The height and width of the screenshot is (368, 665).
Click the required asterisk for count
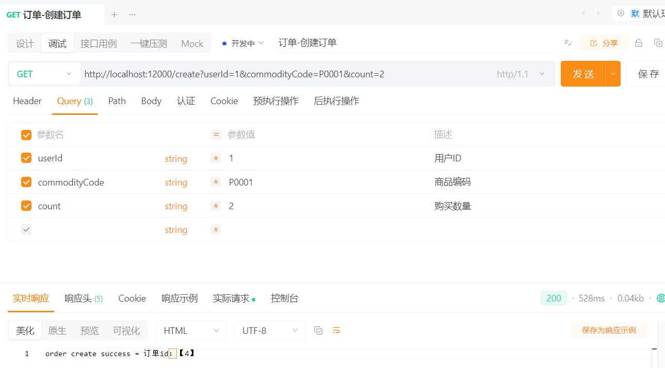pyautogui.click(x=216, y=206)
